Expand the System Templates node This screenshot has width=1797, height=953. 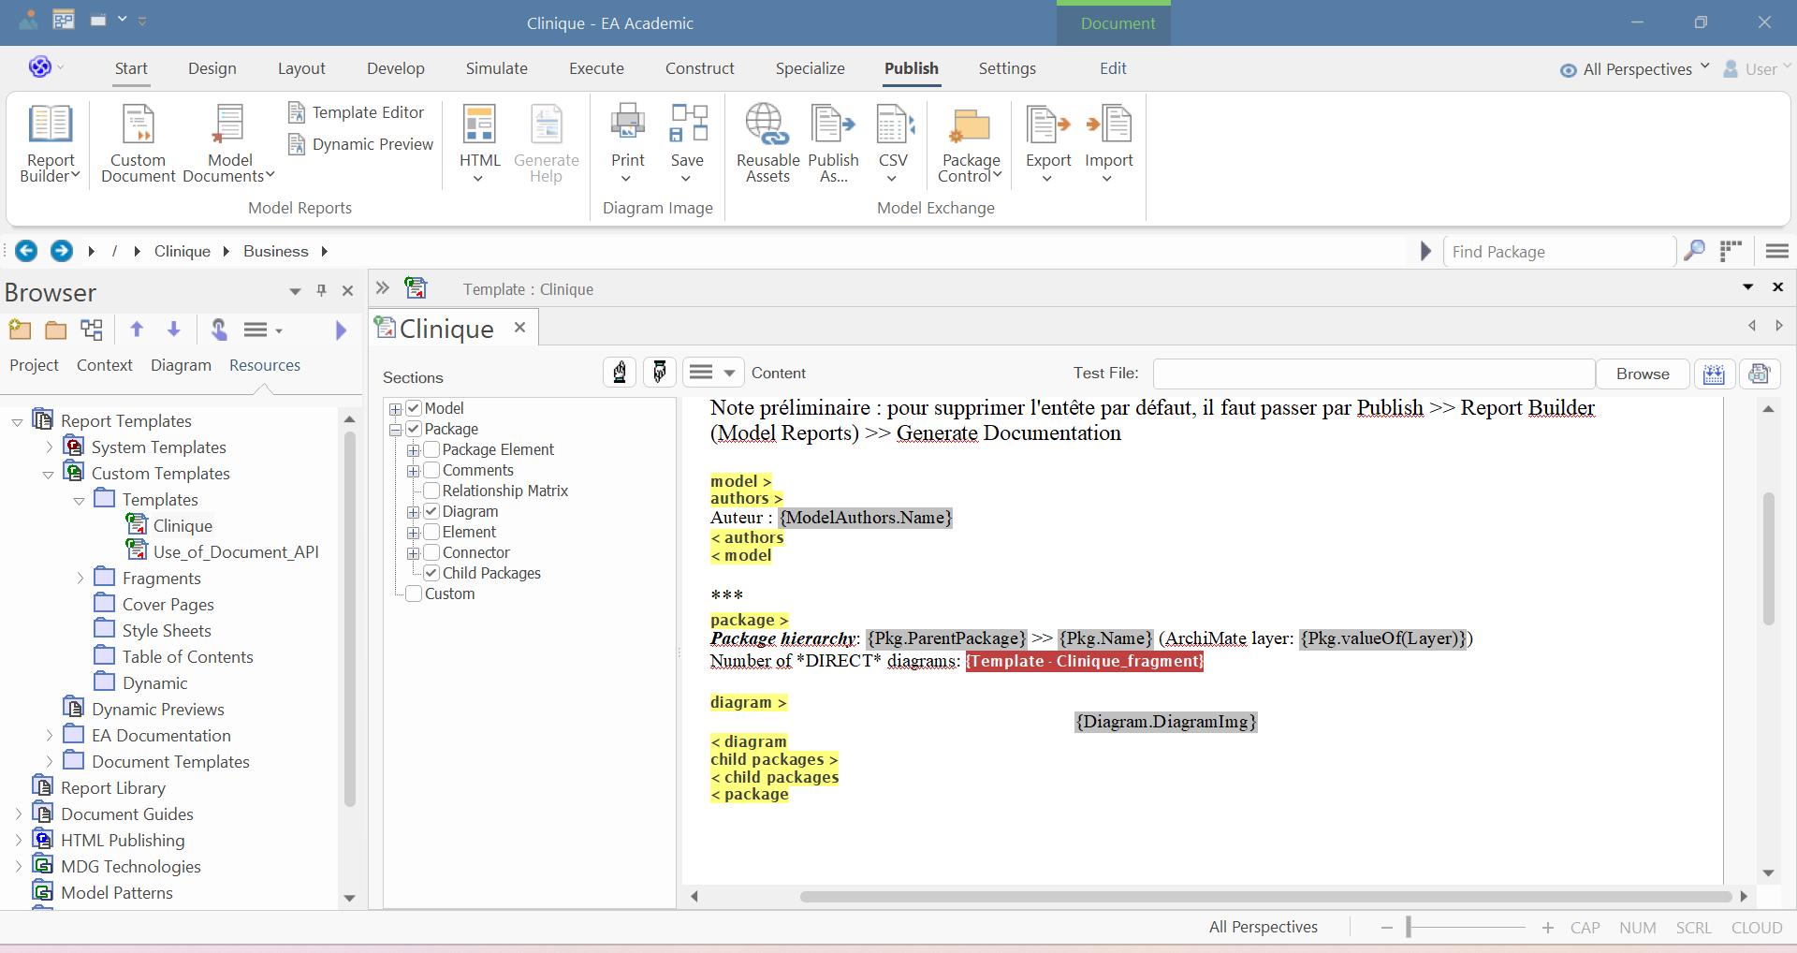click(x=49, y=447)
